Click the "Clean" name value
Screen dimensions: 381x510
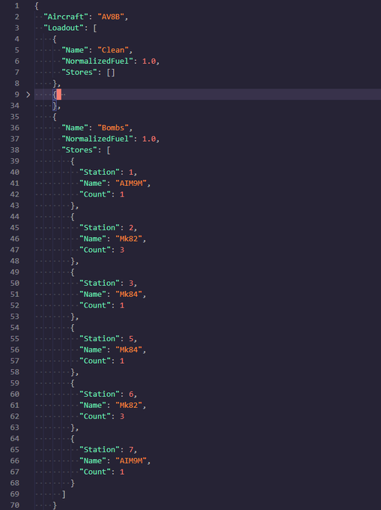coord(113,50)
